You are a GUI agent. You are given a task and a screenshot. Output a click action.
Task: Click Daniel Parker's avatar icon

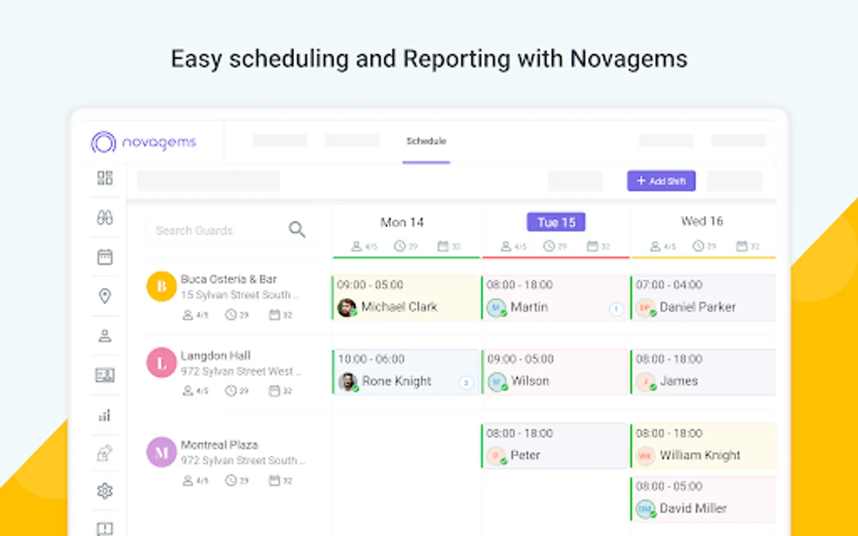pos(646,308)
